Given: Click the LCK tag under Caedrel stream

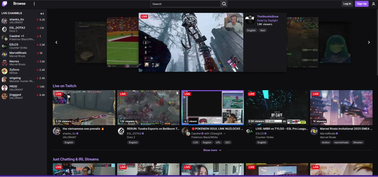Looking at the screenshot, I should (196, 142).
